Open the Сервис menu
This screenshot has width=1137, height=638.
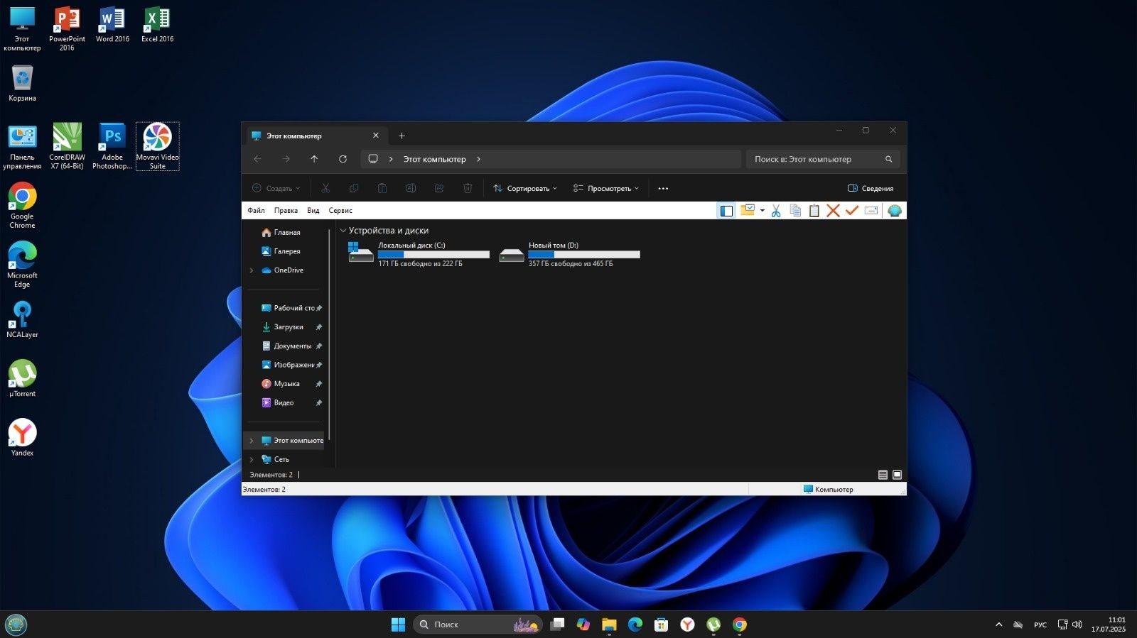coord(340,211)
